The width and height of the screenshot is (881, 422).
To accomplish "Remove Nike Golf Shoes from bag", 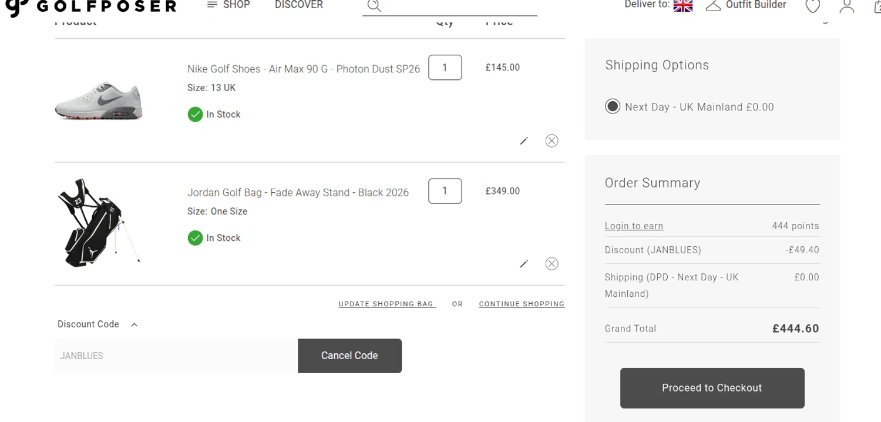I will [552, 140].
